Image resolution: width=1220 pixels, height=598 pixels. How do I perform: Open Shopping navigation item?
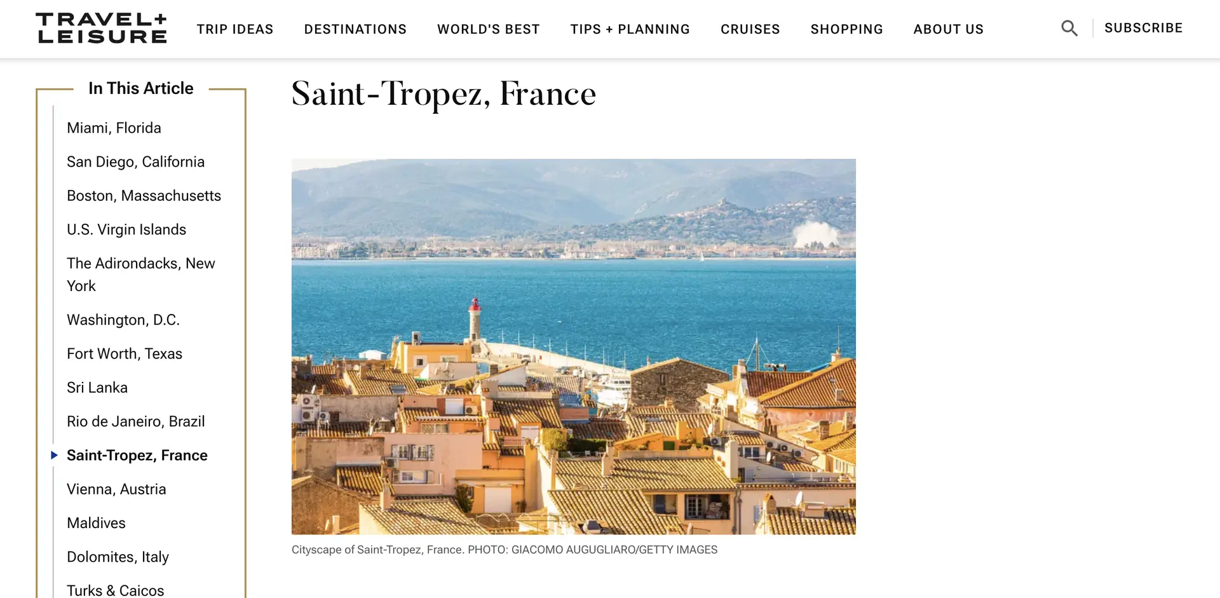[x=847, y=29]
